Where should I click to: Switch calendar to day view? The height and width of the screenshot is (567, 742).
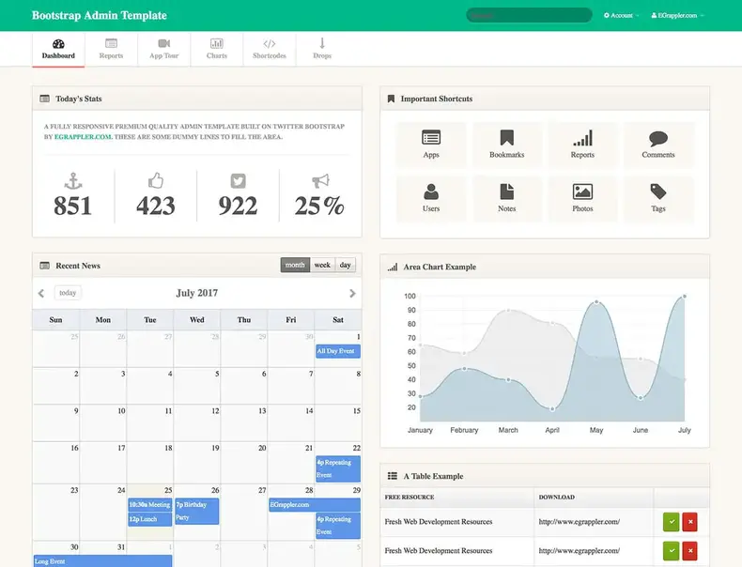tap(346, 266)
